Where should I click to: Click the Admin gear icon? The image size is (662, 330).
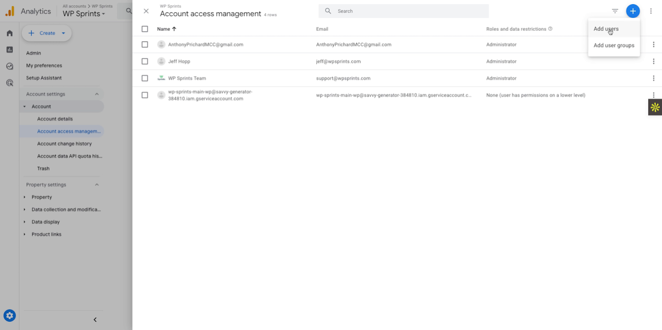point(10,316)
